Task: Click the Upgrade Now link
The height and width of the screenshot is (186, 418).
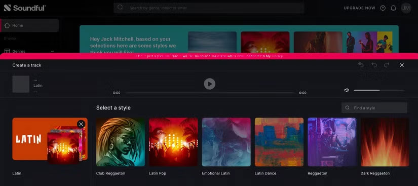Action: [x=359, y=8]
